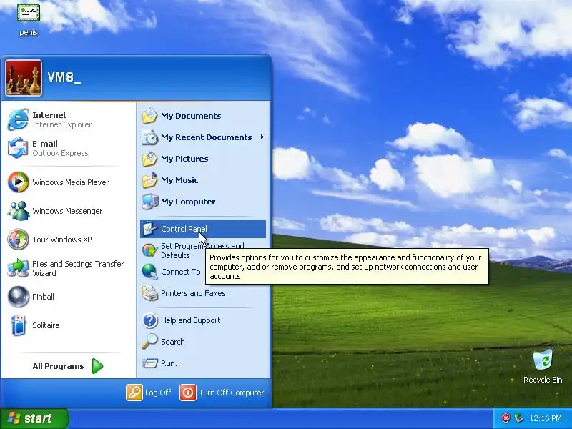This screenshot has width=572, height=429.
Task: Click the Help and Support question icon
Action: [x=149, y=320]
